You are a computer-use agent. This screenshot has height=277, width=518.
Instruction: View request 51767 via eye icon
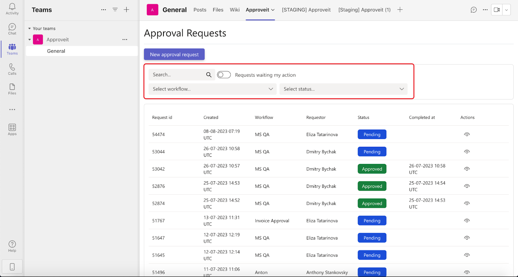[x=467, y=221]
